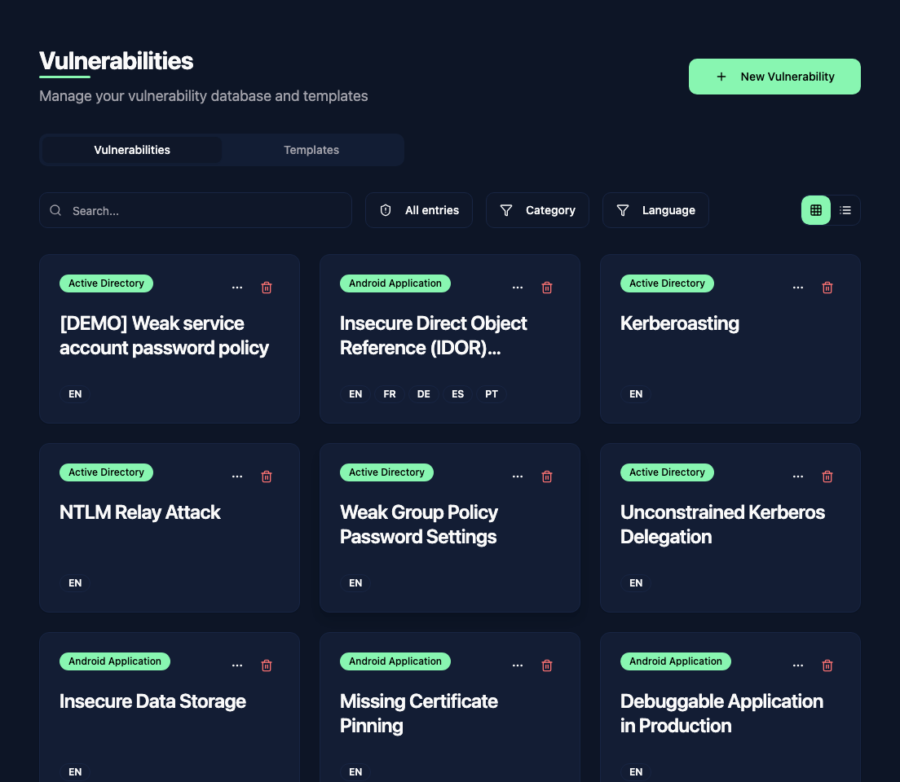
Task: Switch to list view layout
Action: point(845,210)
